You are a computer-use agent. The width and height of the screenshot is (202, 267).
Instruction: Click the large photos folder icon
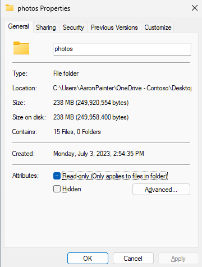(x=21, y=48)
